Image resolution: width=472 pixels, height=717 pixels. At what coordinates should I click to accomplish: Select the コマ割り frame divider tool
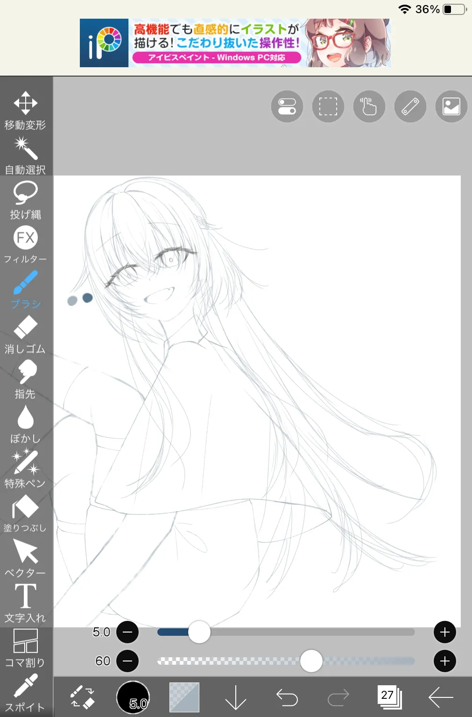point(26,648)
